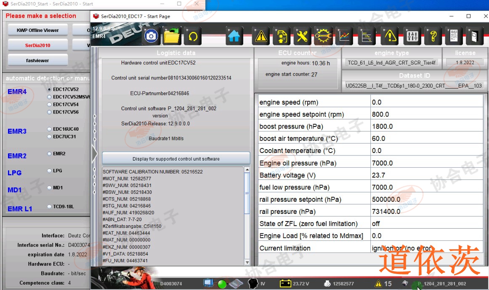Click the engine type field TCD_61_L6_Ind_AGR_CRT_SCR_Tier4f

click(391, 63)
